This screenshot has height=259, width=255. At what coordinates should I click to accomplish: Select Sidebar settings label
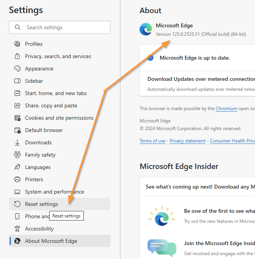click(x=34, y=81)
